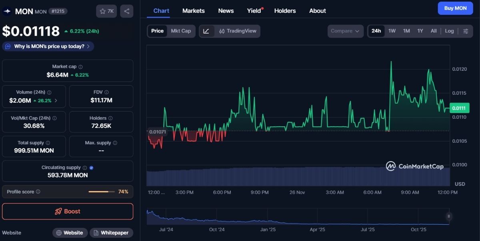Screen dimensions: 480x241
Task: Click the 593.78M MON circulating supply
Action: 67,175
